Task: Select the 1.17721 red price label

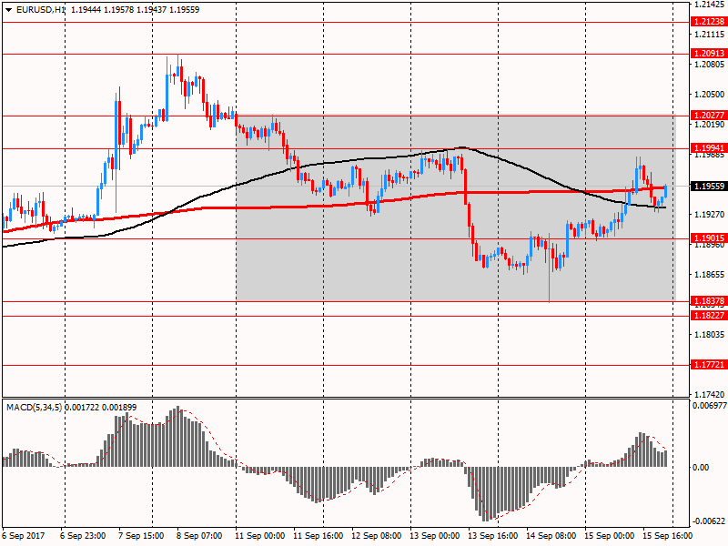Action: tap(709, 365)
